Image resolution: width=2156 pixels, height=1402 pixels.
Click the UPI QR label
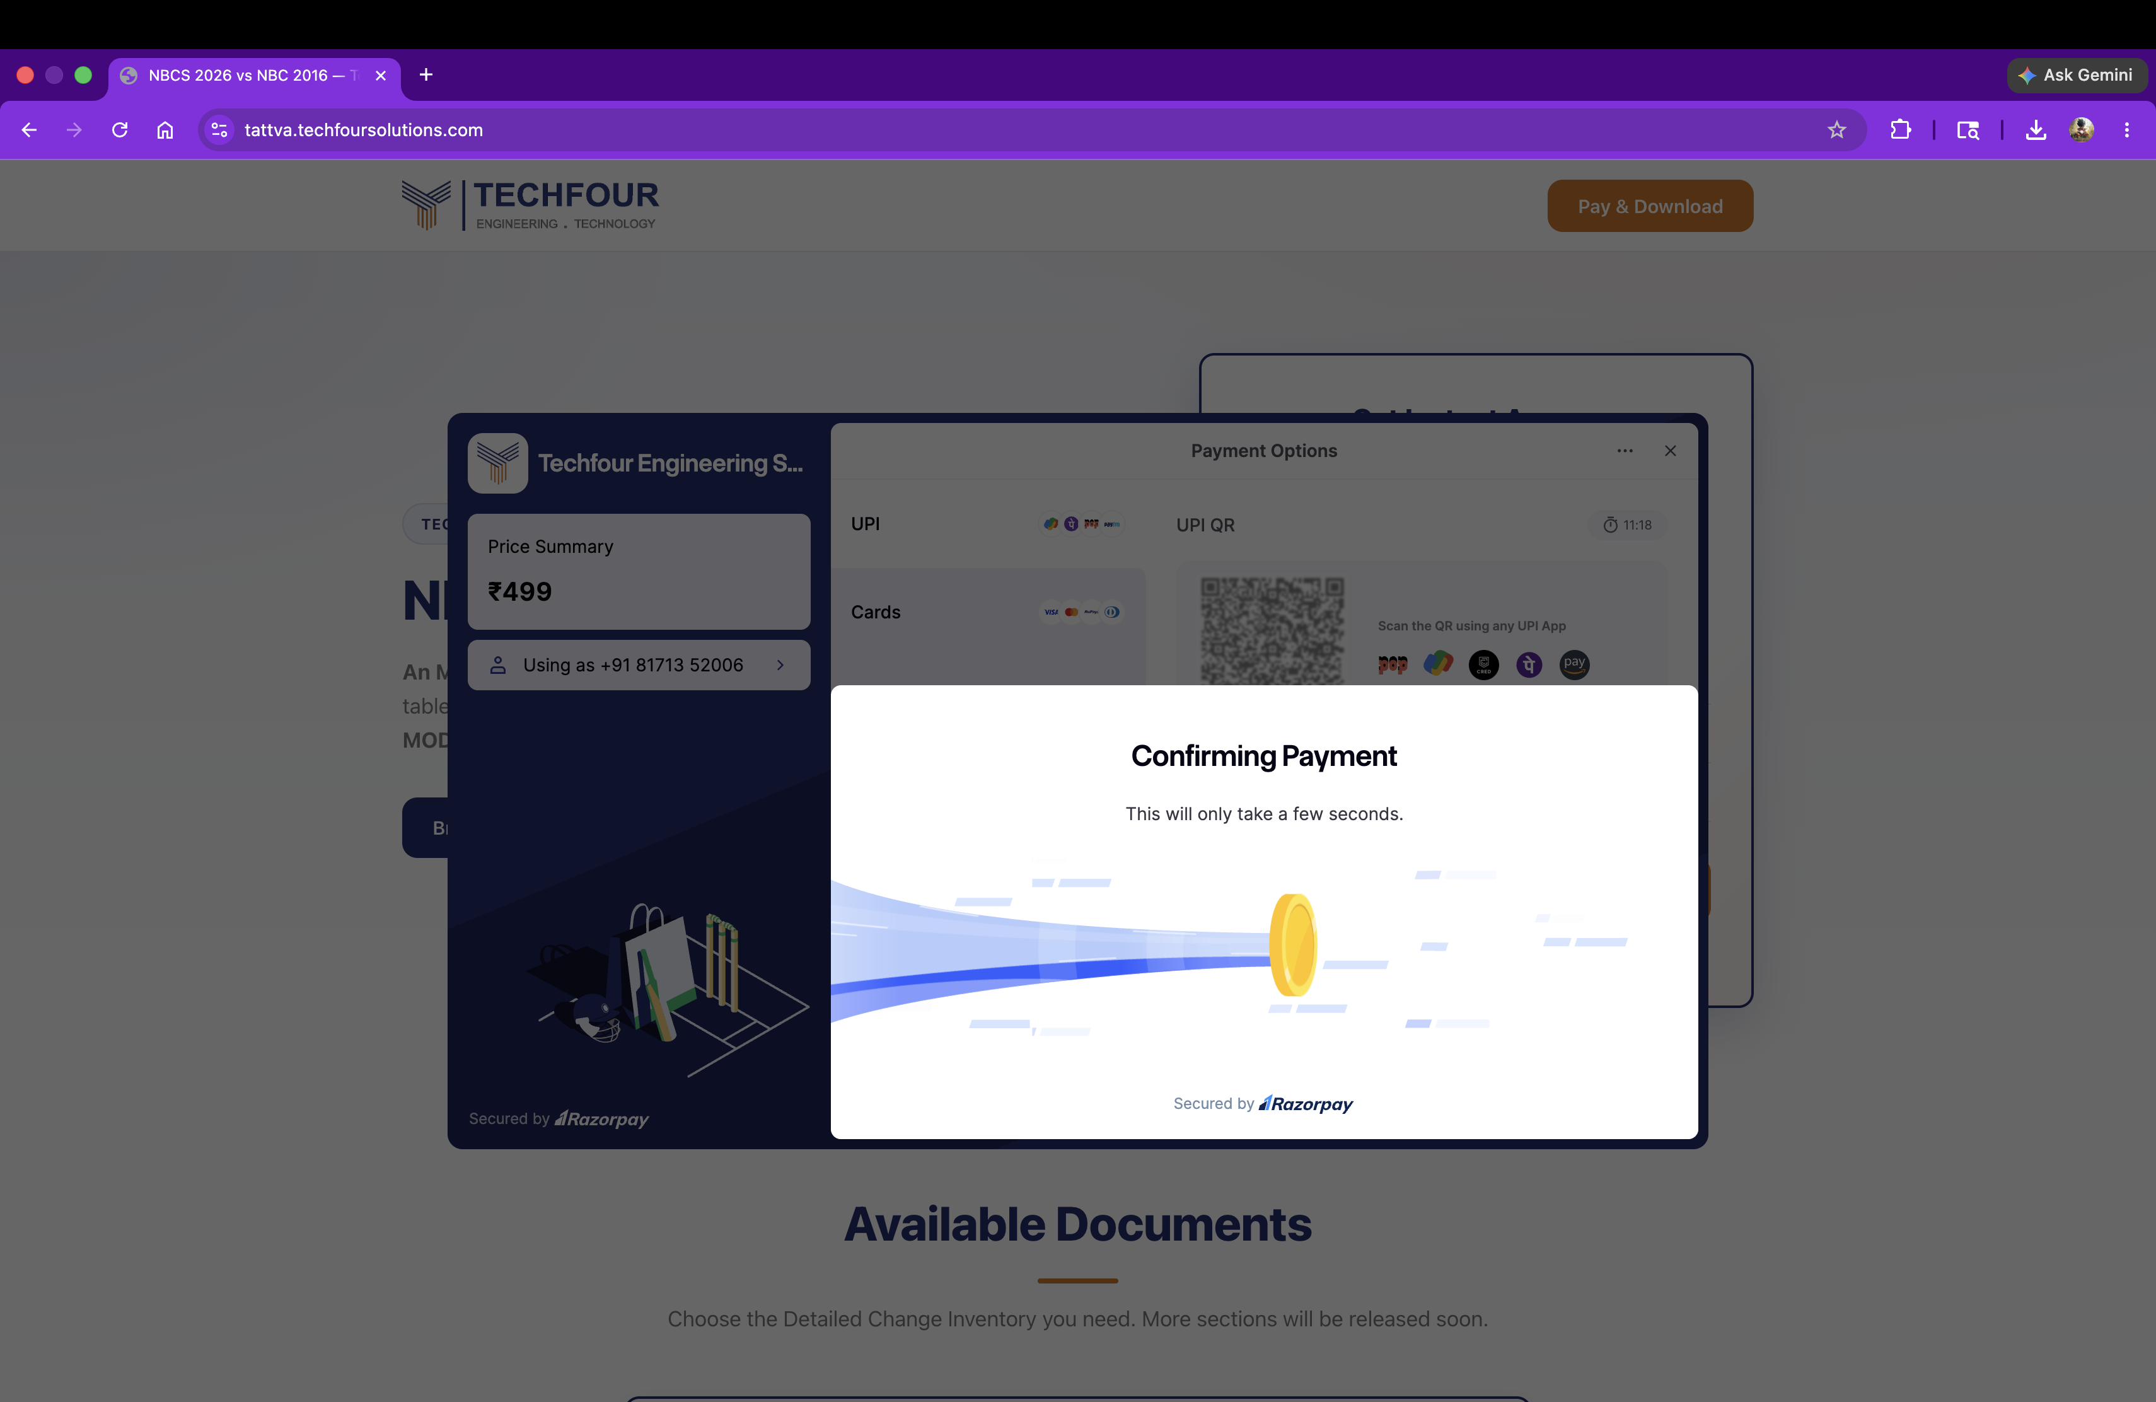point(1205,525)
